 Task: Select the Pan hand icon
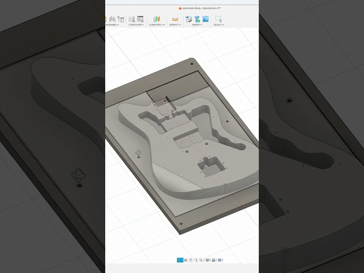[x=191, y=260]
